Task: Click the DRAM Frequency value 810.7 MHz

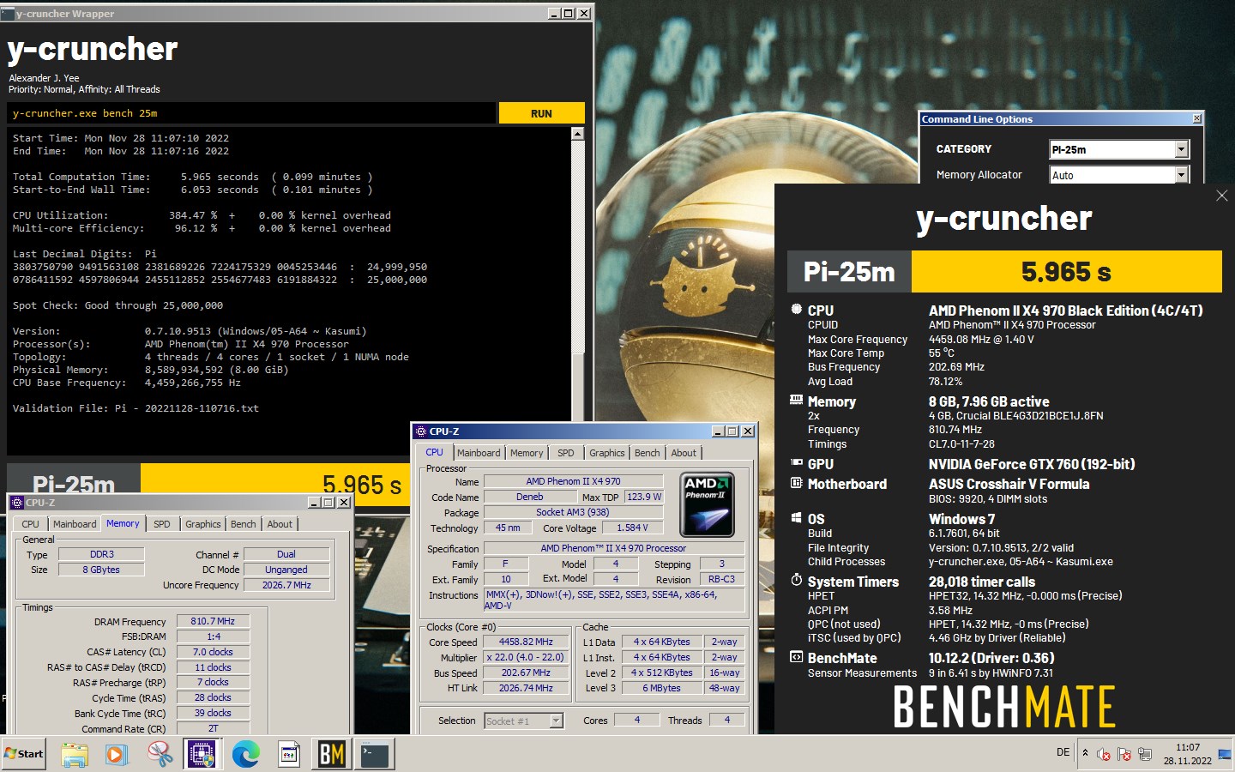Action: 214,621
